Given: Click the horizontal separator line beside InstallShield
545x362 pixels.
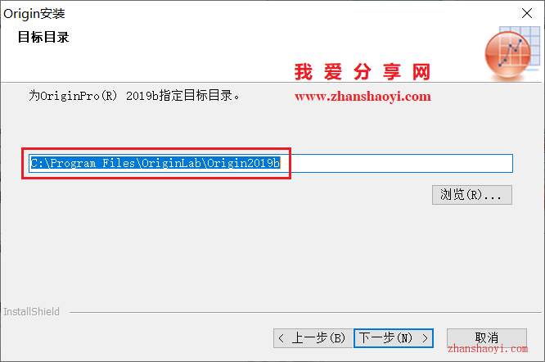Looking at the screenshot, I should point(305,312).
